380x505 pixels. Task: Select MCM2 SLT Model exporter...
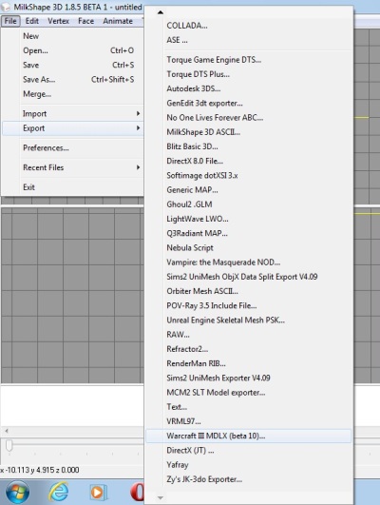[x=248, y=393]
